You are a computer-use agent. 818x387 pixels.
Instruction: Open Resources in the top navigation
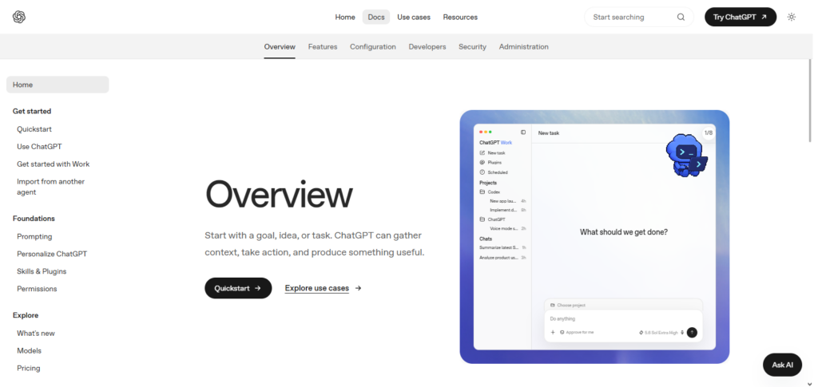460,17
